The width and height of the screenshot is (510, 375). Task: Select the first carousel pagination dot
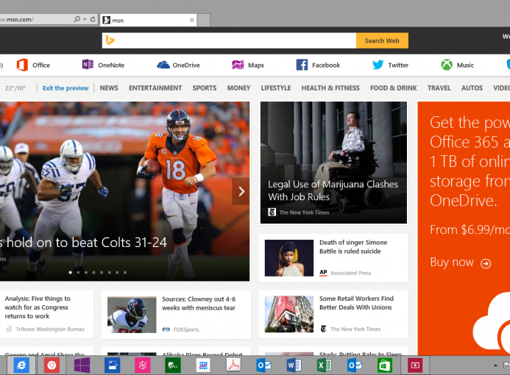pos(70,272)
